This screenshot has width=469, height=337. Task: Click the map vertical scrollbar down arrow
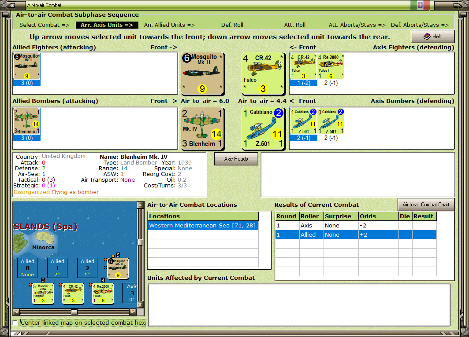point(140,305)
